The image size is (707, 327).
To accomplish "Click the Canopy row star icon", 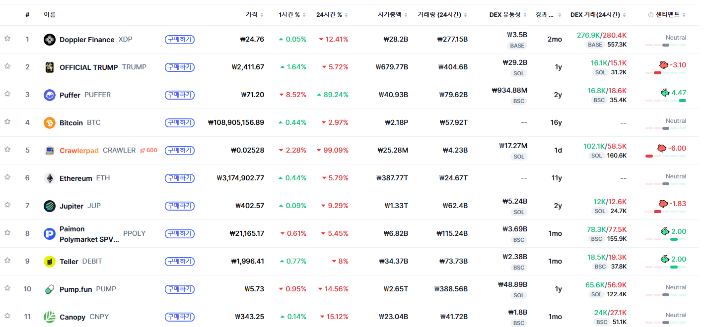I will click(7, 316).
